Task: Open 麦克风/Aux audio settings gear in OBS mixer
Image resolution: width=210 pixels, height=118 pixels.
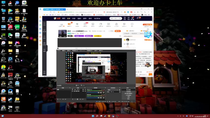Action: 104,93
